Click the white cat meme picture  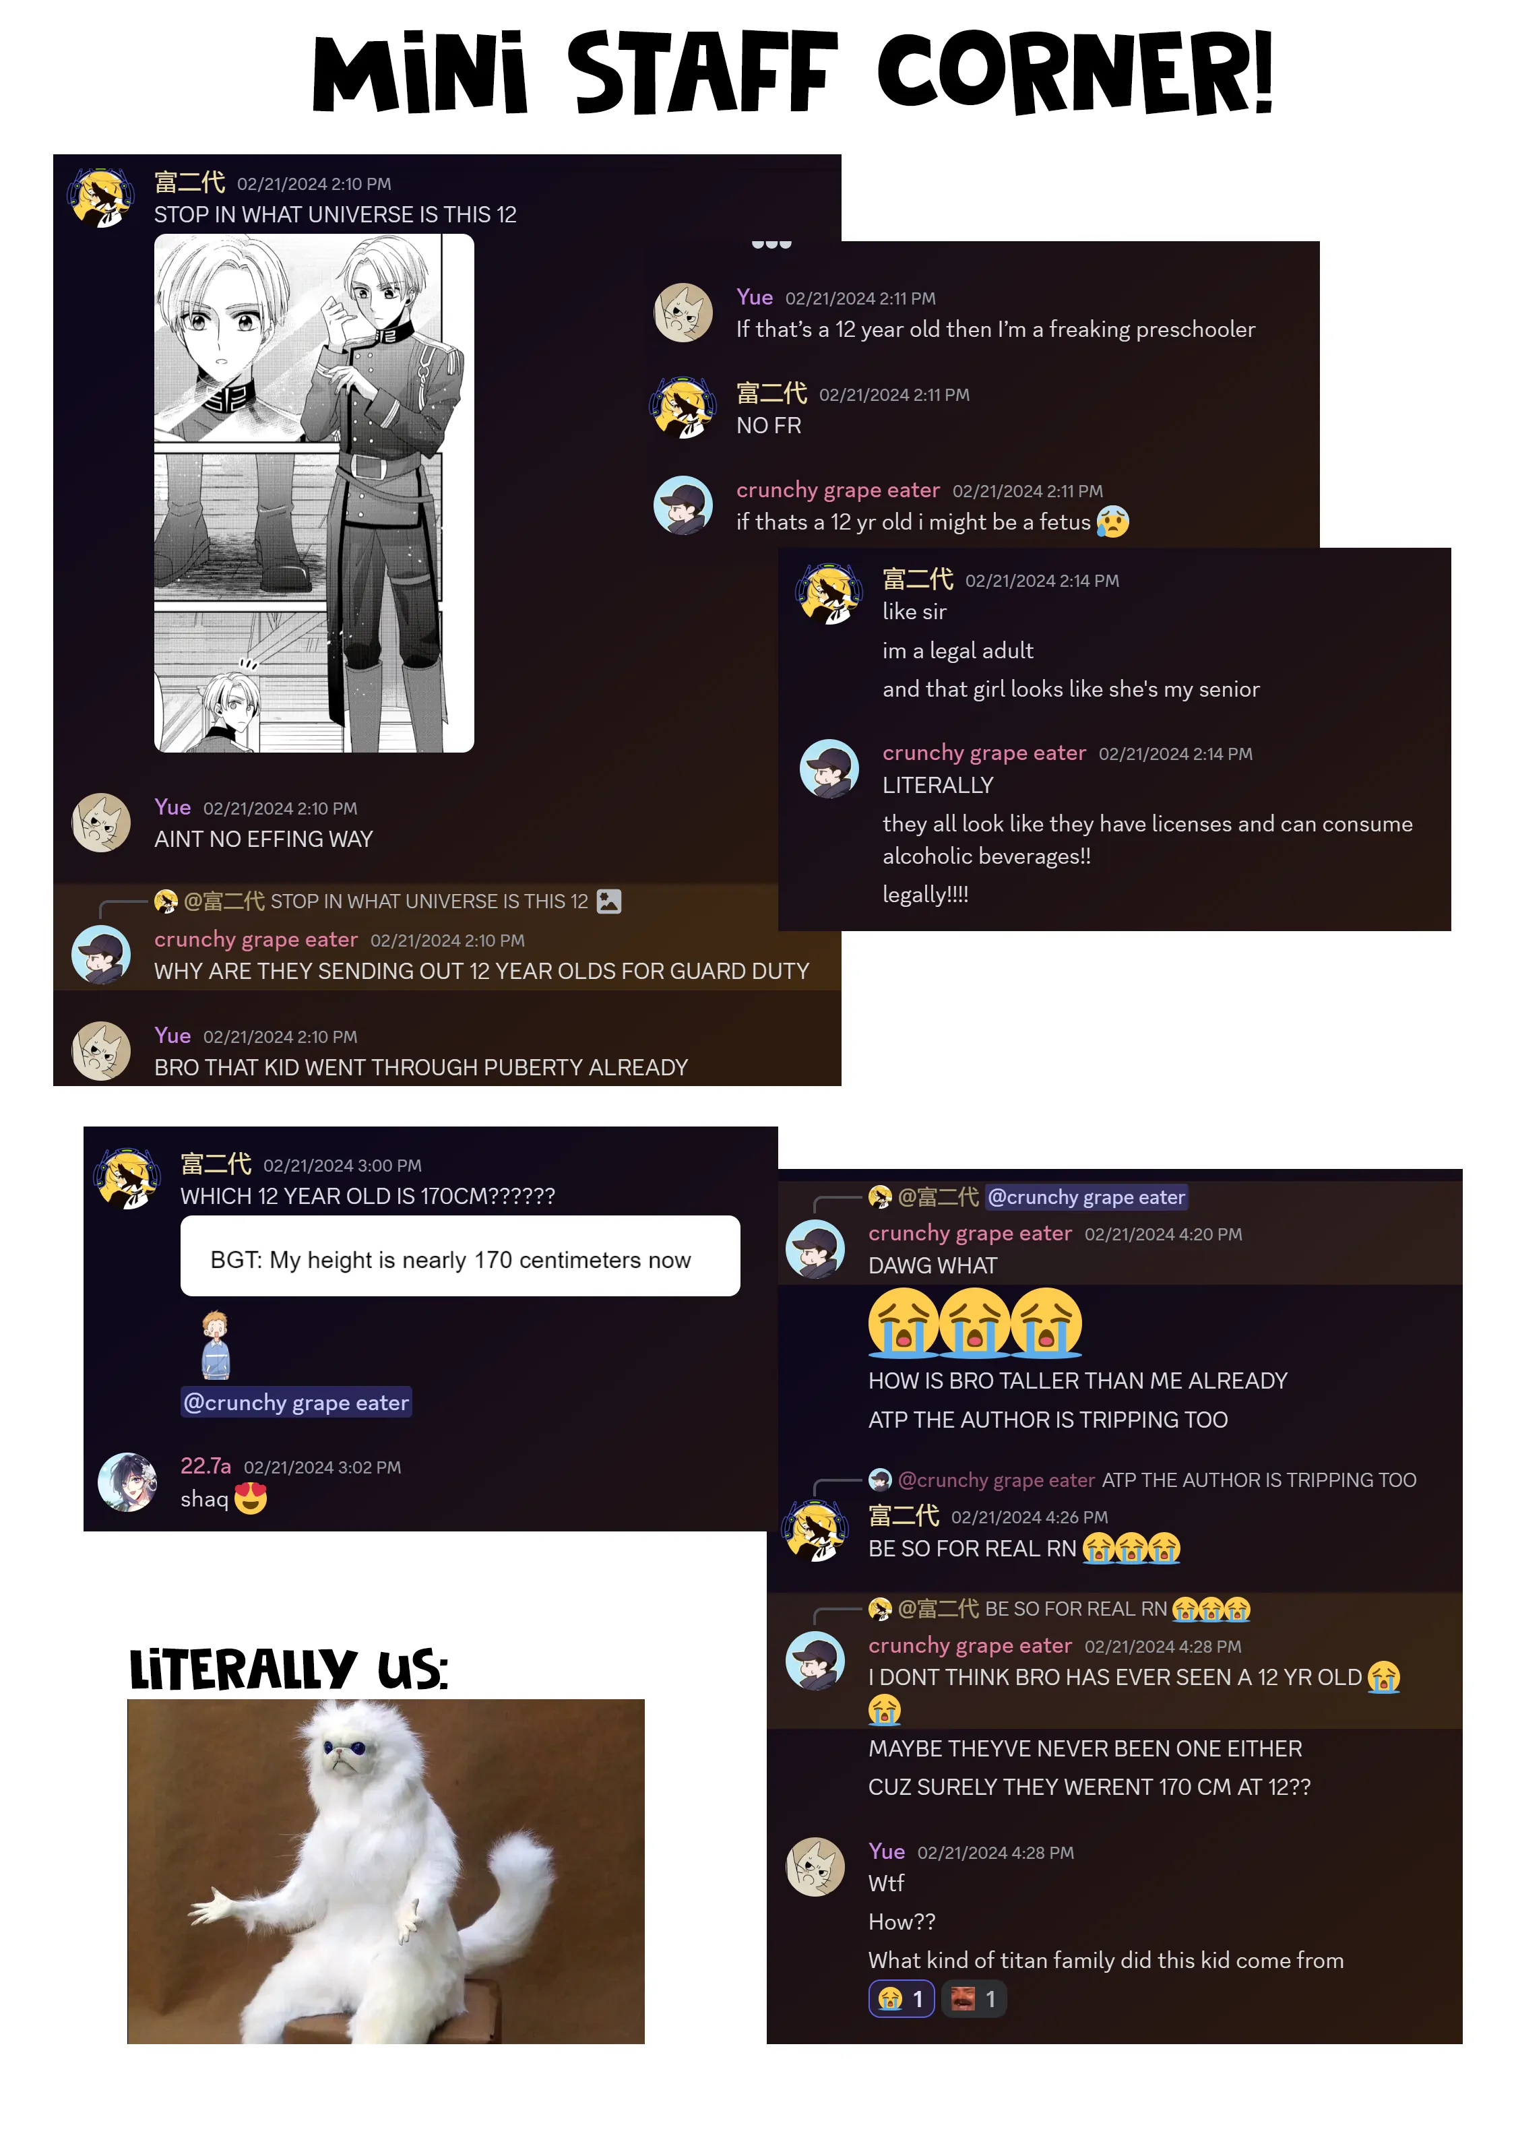click(x=386, y=1872)
